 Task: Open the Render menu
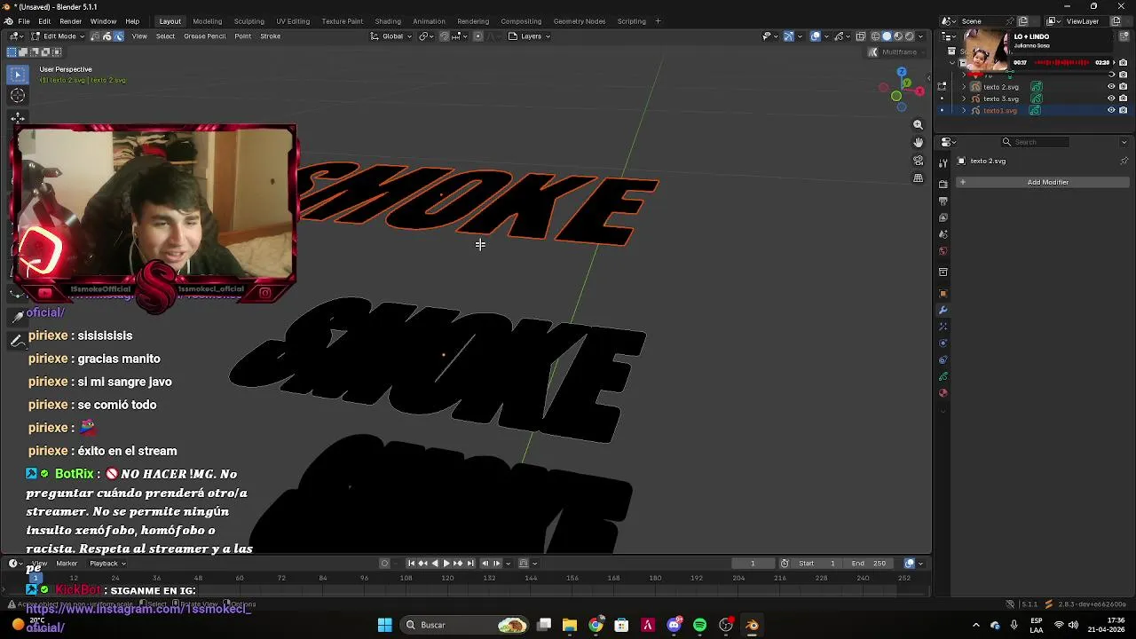click(x=70, y=21)
